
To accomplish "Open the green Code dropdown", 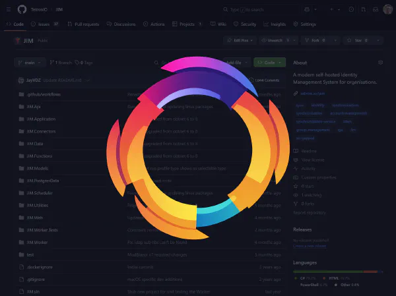I will pos(269,62).
